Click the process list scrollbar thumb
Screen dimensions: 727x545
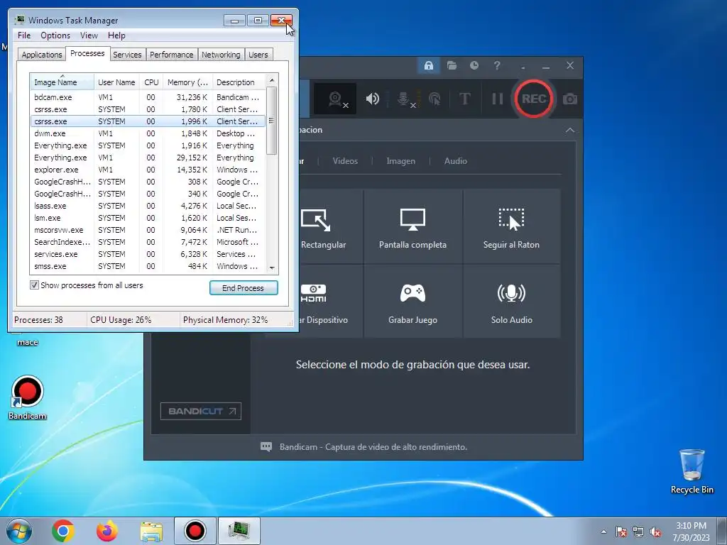coord(272,121)
